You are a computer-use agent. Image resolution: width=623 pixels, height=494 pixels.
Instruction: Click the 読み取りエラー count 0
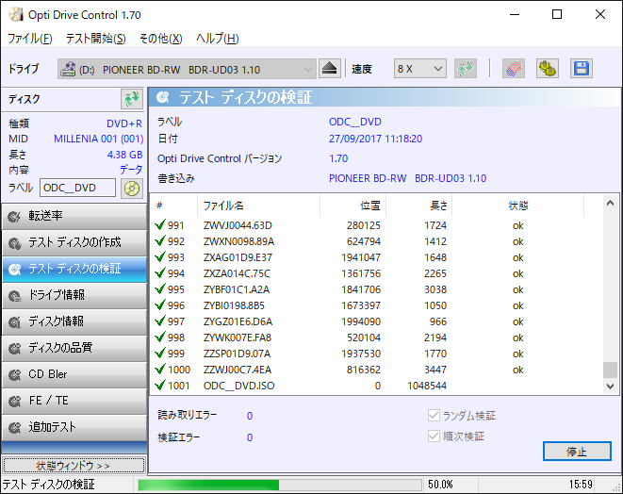click(250, 416)
